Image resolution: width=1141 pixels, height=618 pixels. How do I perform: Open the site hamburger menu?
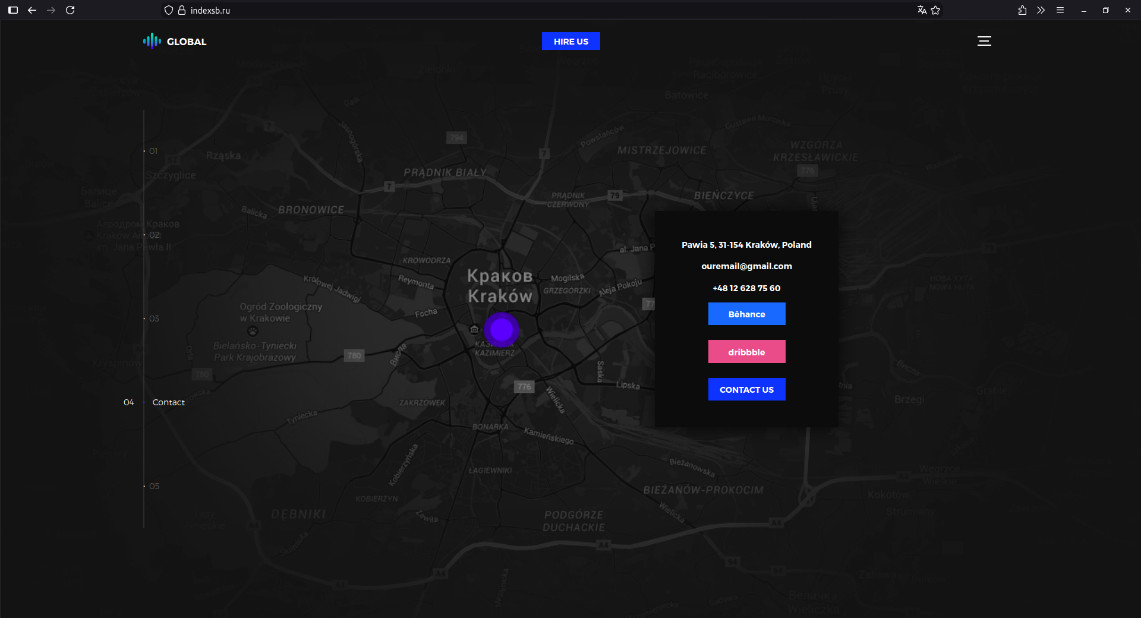pos(984,41)
